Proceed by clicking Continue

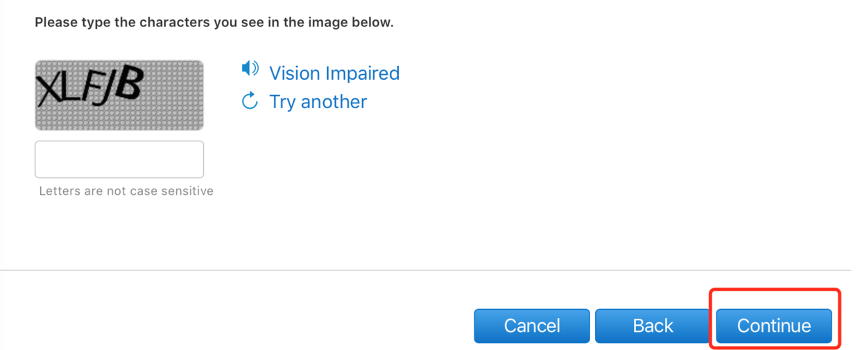click(x=774, y=326)
